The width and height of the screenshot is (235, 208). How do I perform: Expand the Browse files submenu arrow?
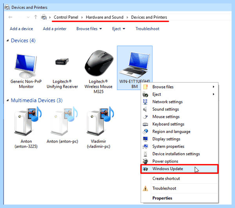pyautogui.click(x=213, y=87)
